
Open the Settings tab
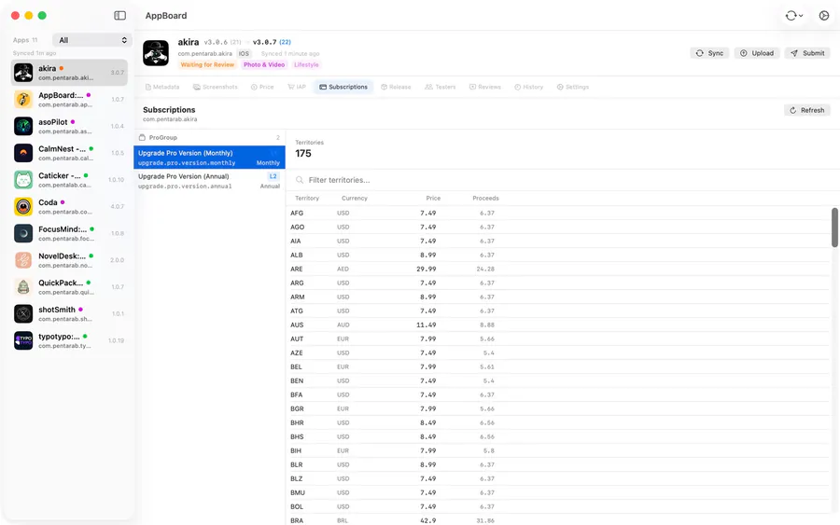pos(573,87)
